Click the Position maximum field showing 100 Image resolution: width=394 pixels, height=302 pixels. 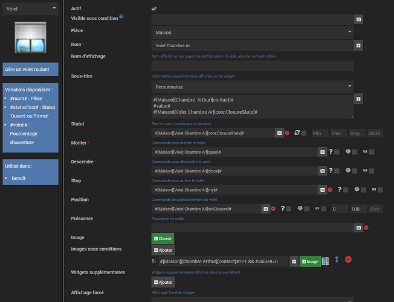(358, 209)
